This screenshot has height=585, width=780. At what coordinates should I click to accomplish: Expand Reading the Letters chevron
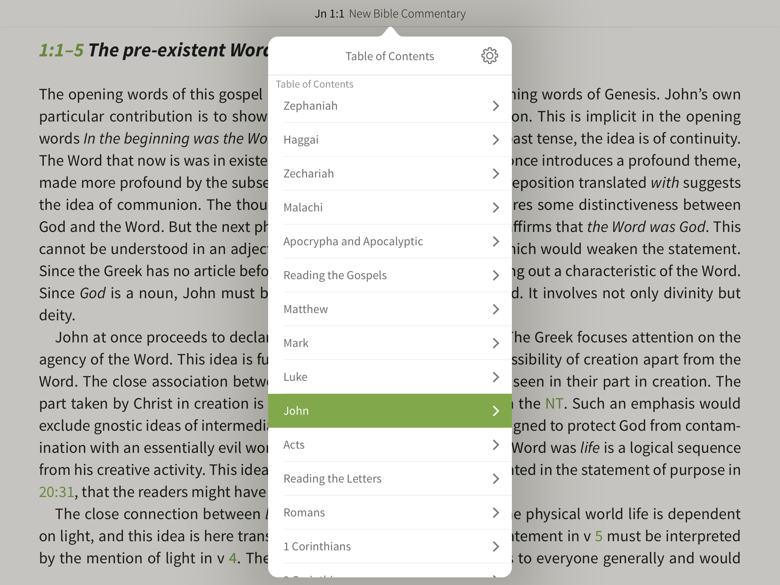[495, 479]
